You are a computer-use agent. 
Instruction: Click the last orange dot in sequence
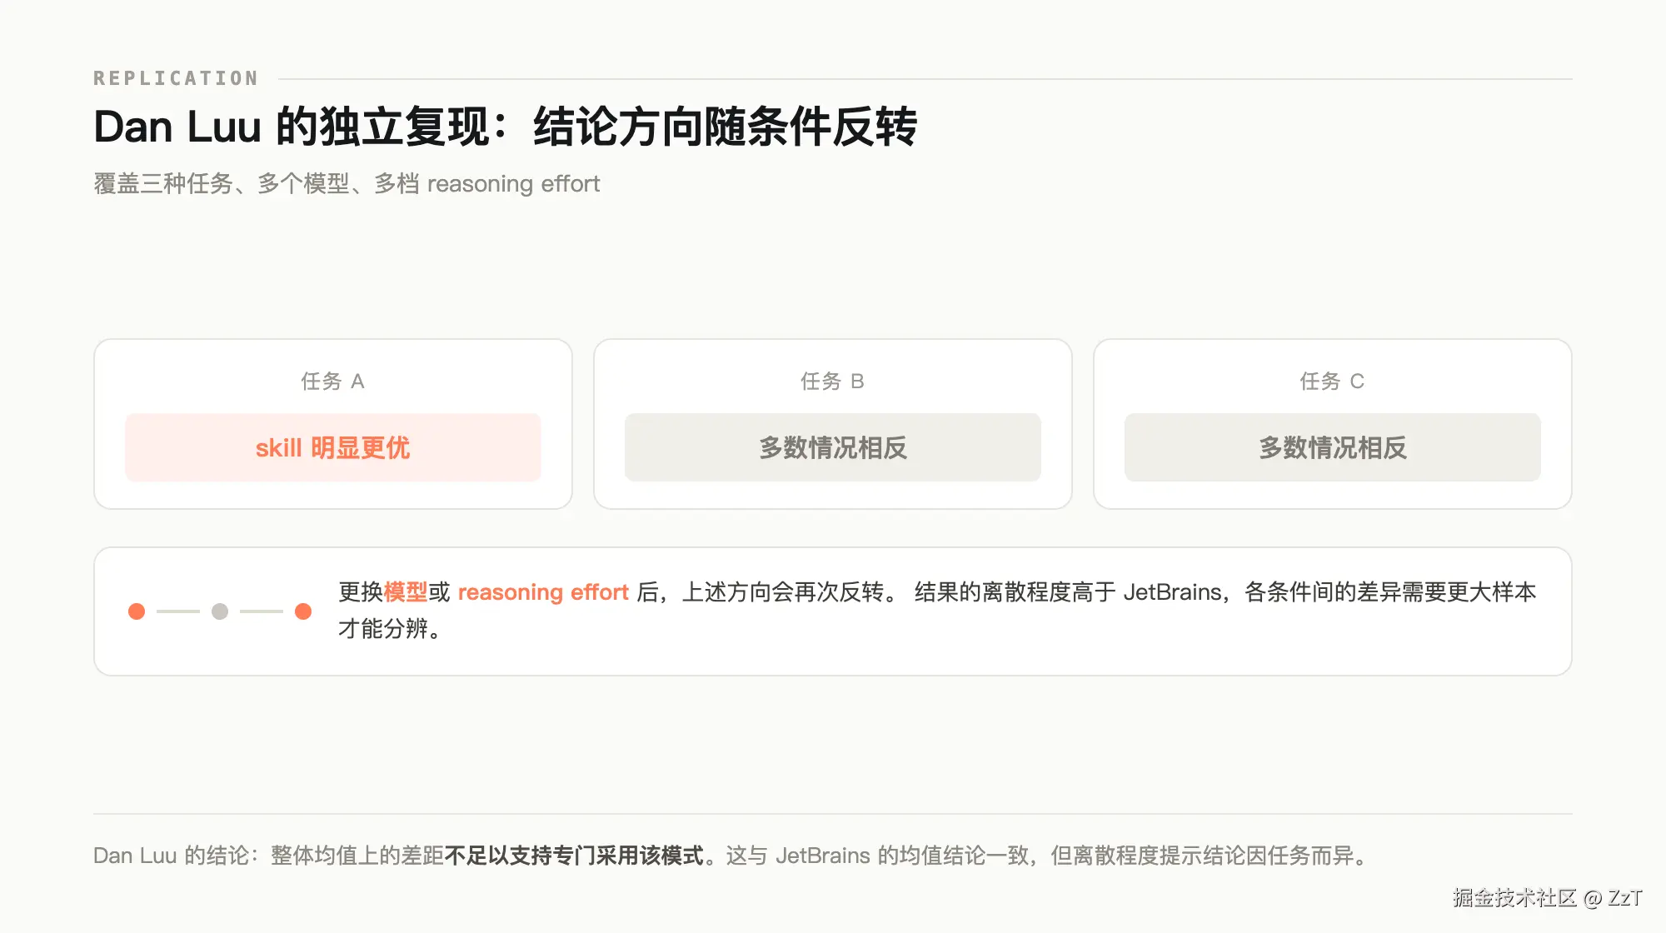303,611
